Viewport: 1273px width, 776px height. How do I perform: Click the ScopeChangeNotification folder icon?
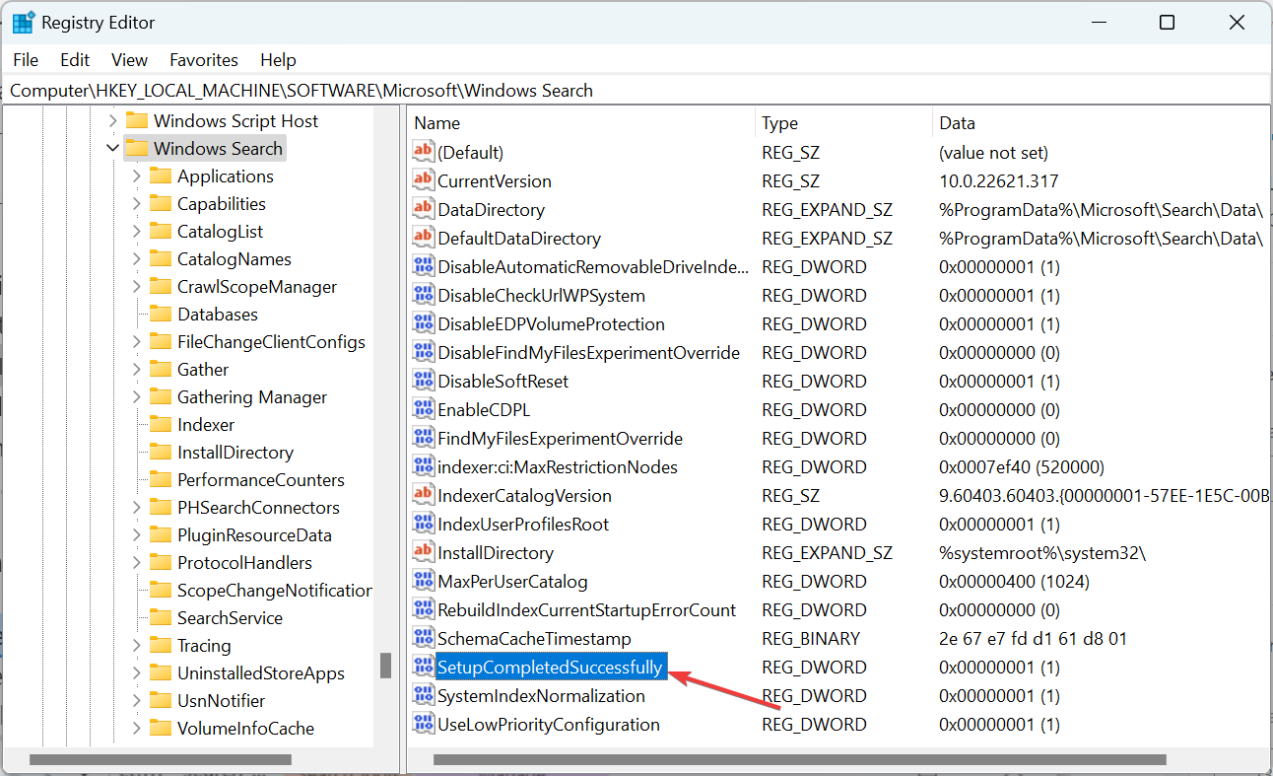click(161, 590)
